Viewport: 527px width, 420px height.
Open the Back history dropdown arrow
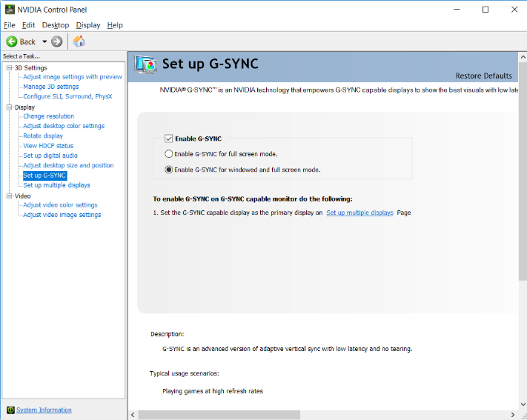click(44, 41)
